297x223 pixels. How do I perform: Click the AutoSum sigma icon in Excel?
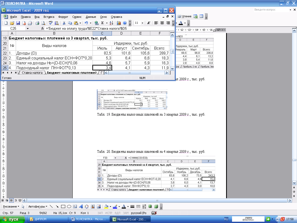(x=103, y=23)
